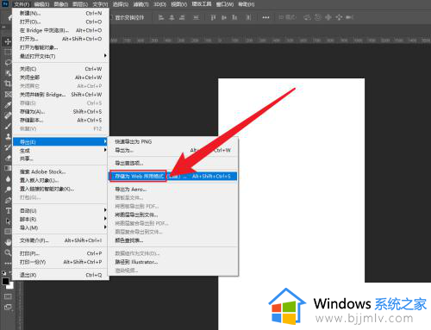Select the Dodge tool
The image size is (431, 330).
(x=8, y=190)
